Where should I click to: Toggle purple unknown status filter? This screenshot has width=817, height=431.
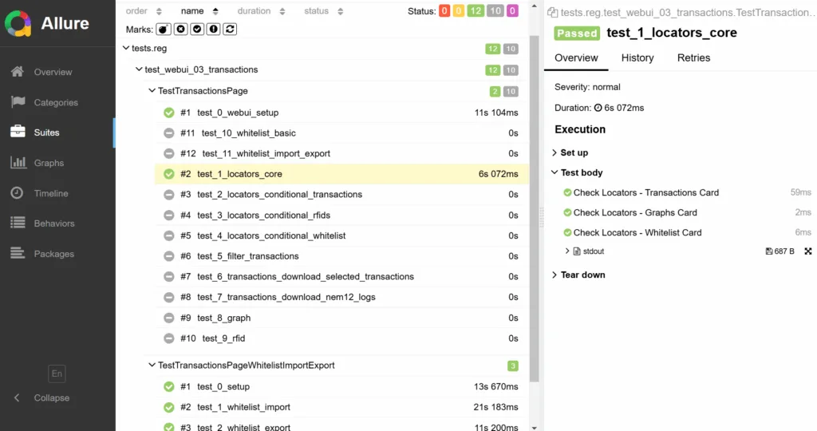[512, 11]
